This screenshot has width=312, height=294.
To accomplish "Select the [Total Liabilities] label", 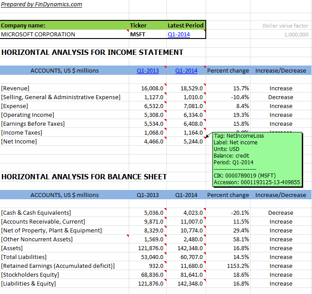I will (x=24, y=257).
